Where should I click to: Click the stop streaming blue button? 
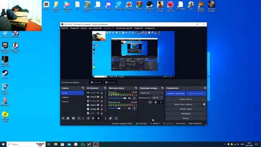[x=175, y=94]
